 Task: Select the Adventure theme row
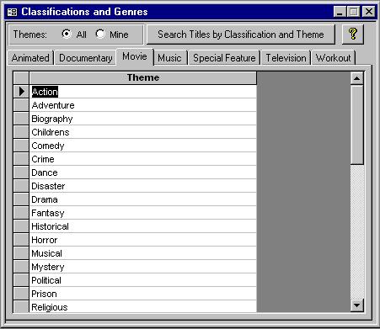click(143, 105)
